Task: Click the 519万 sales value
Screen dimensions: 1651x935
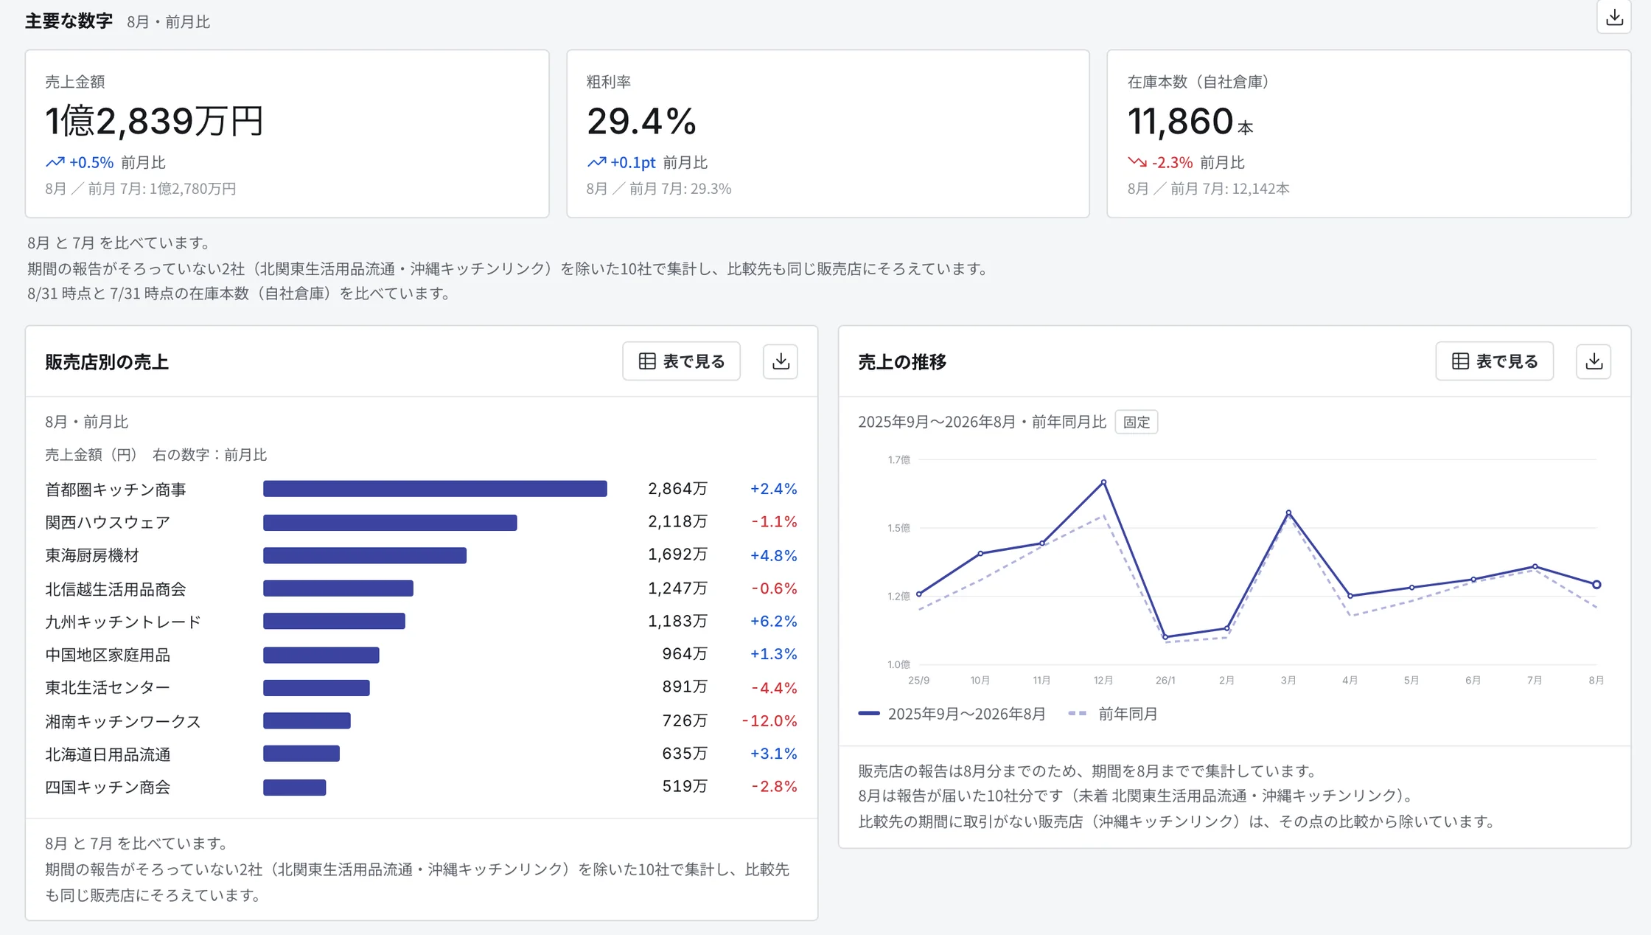Action: [x=685, y=786]
